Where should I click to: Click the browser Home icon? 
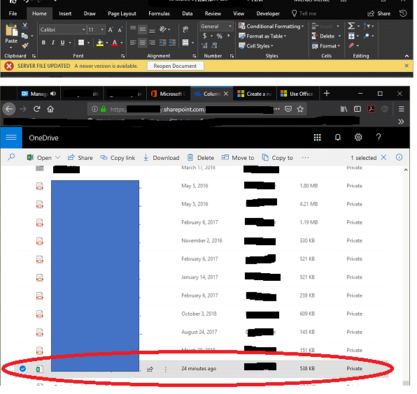pos(50,109)
